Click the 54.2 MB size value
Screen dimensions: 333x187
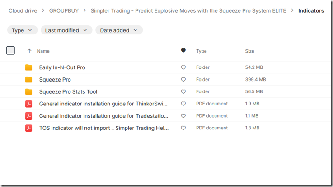pyautogui.click(x=254, y=67)
